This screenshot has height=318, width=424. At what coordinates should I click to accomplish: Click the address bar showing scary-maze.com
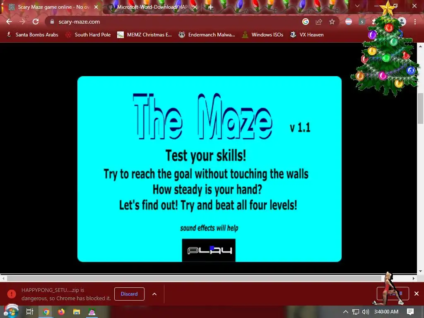[173, 22]
